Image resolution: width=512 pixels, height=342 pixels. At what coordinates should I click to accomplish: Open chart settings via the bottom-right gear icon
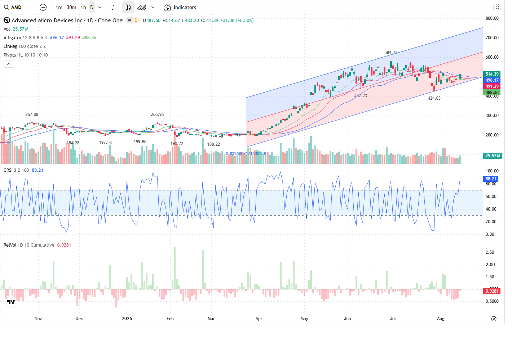tap(494, 319)
